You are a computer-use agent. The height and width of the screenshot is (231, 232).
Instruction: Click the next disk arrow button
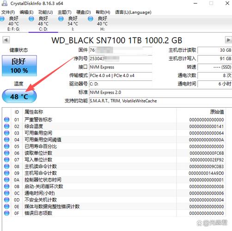pos(228,40)
